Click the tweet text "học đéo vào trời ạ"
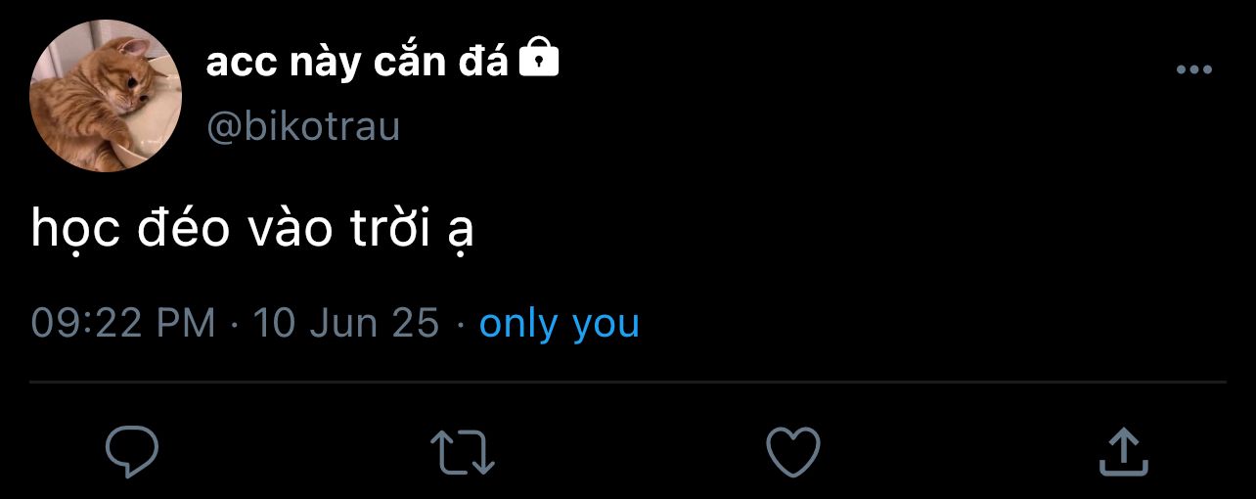1256x499 pixels. coord(252,230)
